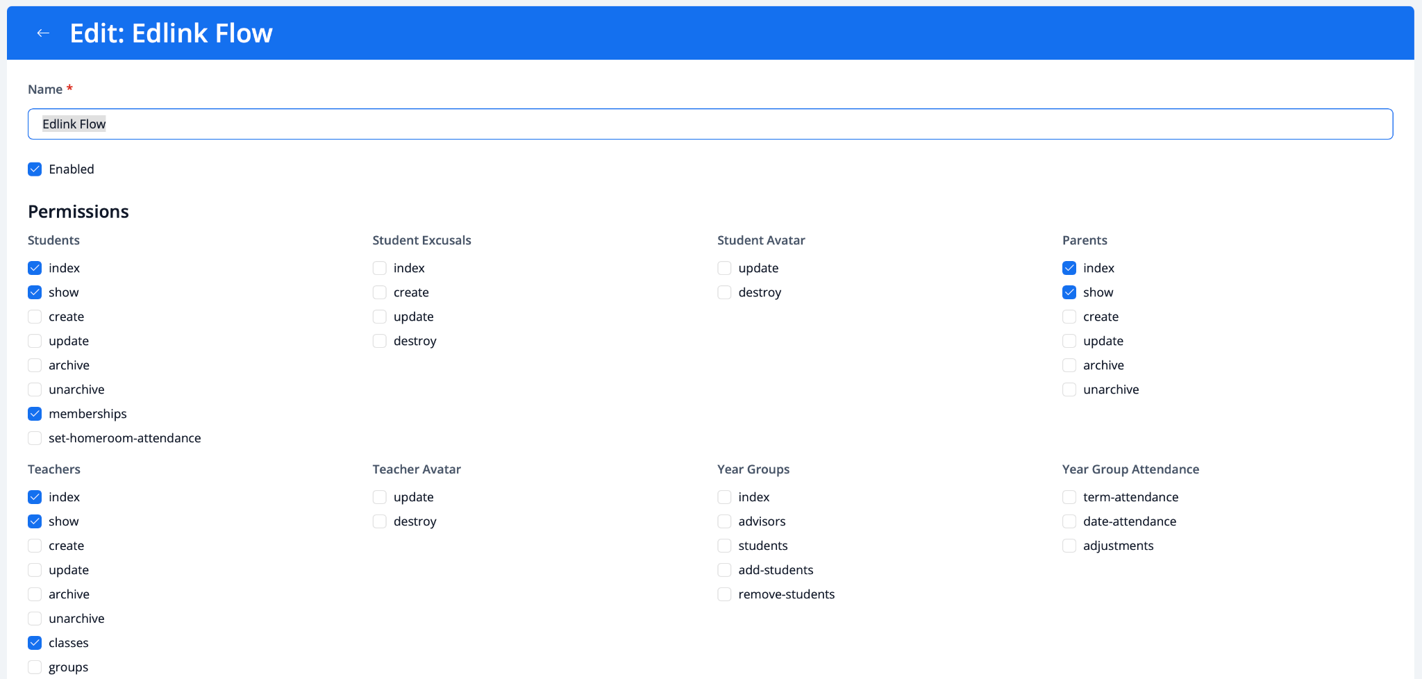Enable create permission for Students

34,316
